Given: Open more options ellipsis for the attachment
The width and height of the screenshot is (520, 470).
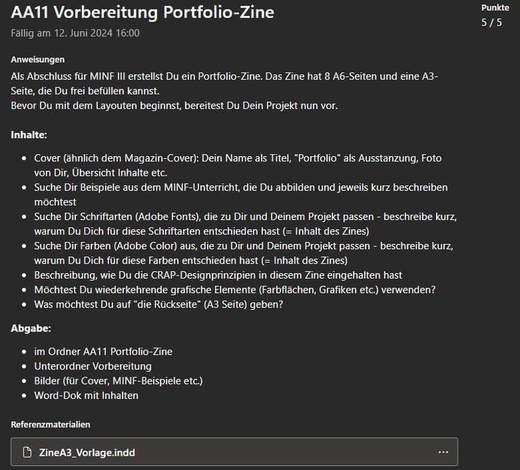Looking at the screenshot, I should pyautogui.click(x=443, y=452).
